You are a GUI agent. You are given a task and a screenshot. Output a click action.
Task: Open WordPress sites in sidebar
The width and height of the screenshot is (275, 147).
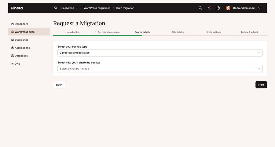coord(29,32)
